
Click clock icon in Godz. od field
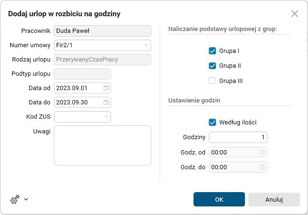tap(262, 153)
